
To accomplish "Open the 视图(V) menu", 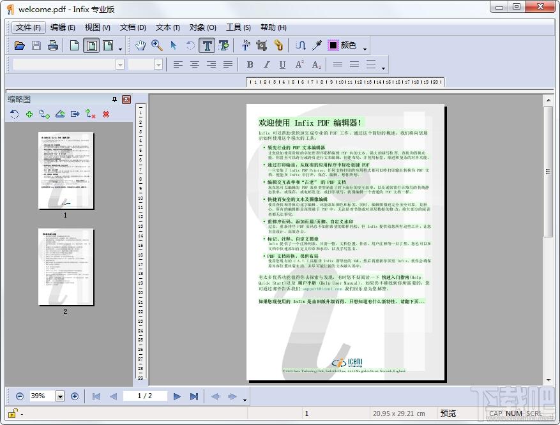I will pyautogui.click(x=97, y=27).
